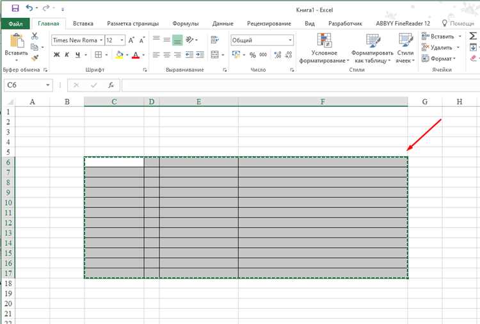The image size is (480, 324).
Task: Apply comma style (000)
Action: pos(263,55)
